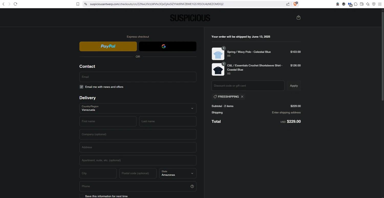Check Save this information for next time

pos(81,196)
